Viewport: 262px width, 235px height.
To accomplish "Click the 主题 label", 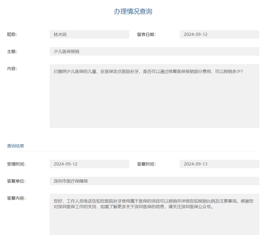I will 12,52.
